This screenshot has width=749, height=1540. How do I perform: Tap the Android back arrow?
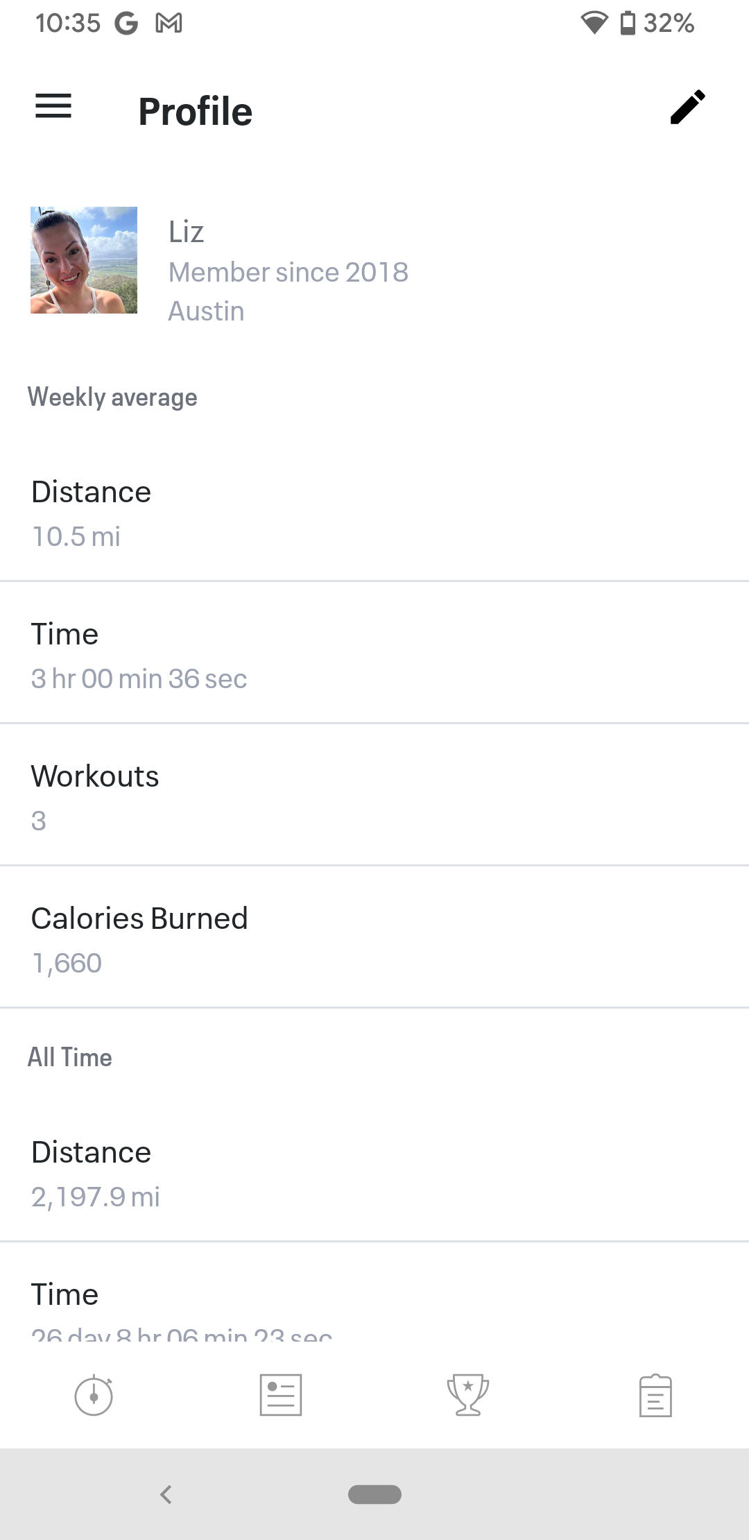coord(166,1494)
